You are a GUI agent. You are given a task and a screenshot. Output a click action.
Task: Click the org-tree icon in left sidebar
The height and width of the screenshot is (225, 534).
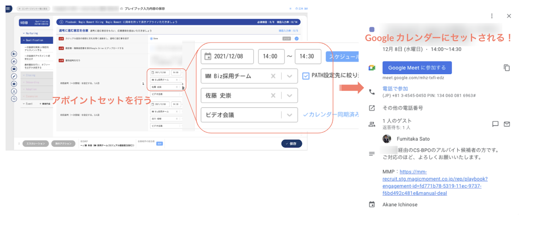point(14,91)
